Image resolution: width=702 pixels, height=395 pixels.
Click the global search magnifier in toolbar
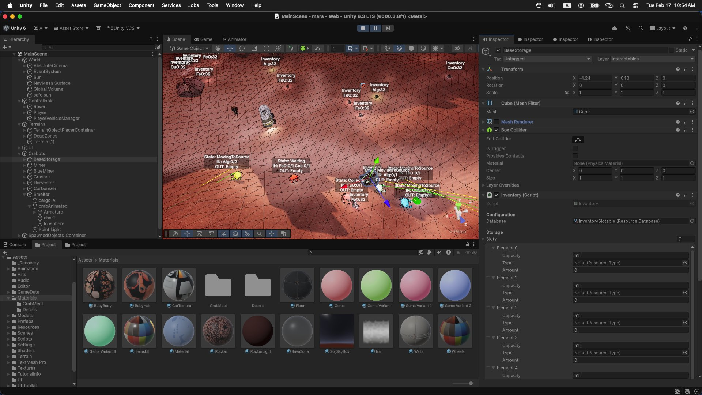pos(641,28)
